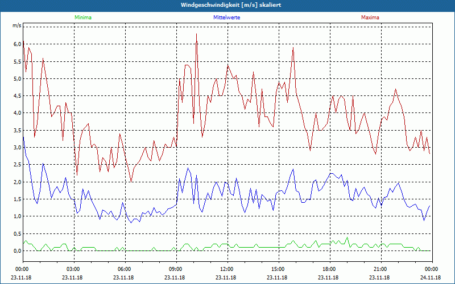Click the 06:00 time axis label
This screenshot has width=455, height=284.
click(124, 269)
